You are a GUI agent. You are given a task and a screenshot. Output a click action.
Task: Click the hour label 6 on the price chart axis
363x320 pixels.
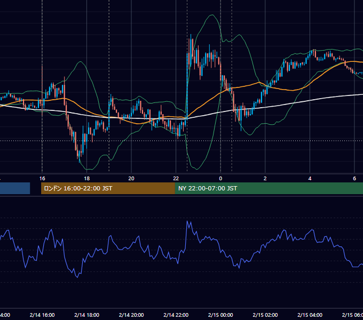click(x=354, y=179)
